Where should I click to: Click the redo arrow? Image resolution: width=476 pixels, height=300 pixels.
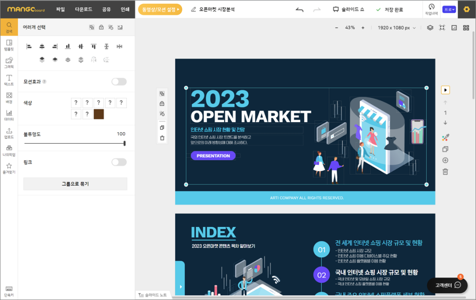click(x=317, y=10)
